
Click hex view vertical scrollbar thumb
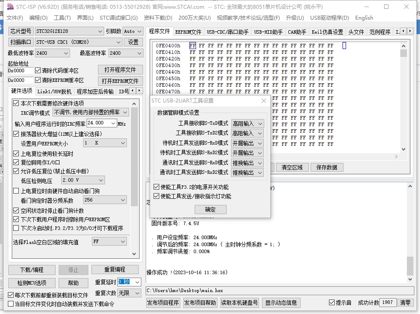point(403,53)
